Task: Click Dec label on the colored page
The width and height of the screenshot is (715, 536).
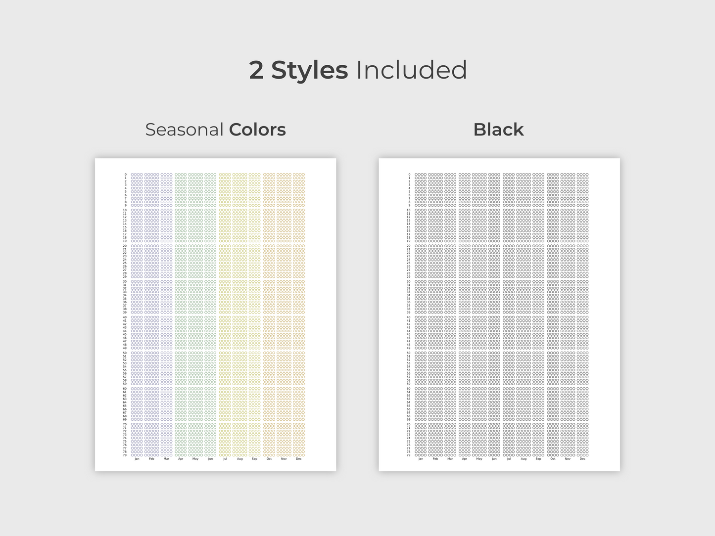Action: (x=298, y=459)
